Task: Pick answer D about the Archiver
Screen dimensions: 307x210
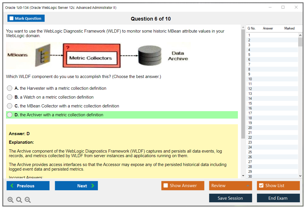Action: 10,115
